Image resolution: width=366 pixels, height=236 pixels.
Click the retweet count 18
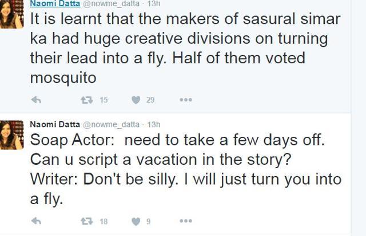tap(104, 221)
